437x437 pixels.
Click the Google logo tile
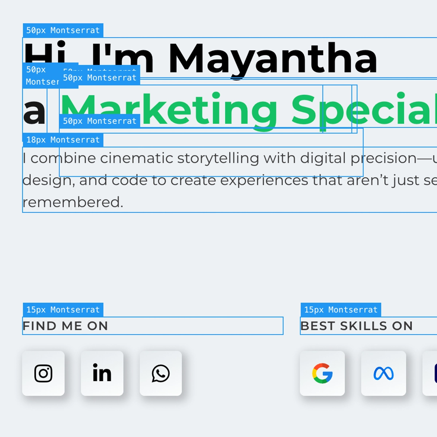[x=322, y=373]
